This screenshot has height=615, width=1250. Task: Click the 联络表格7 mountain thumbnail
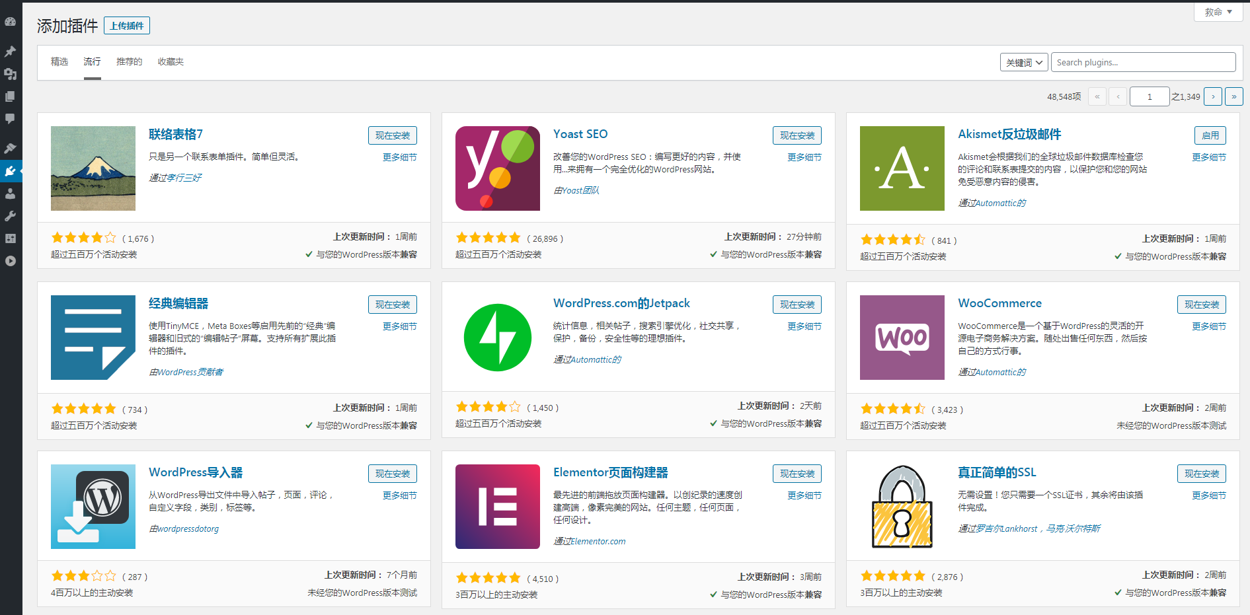93,168
